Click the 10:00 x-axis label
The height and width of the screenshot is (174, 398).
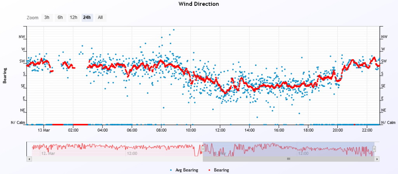[x=190, y=130]
